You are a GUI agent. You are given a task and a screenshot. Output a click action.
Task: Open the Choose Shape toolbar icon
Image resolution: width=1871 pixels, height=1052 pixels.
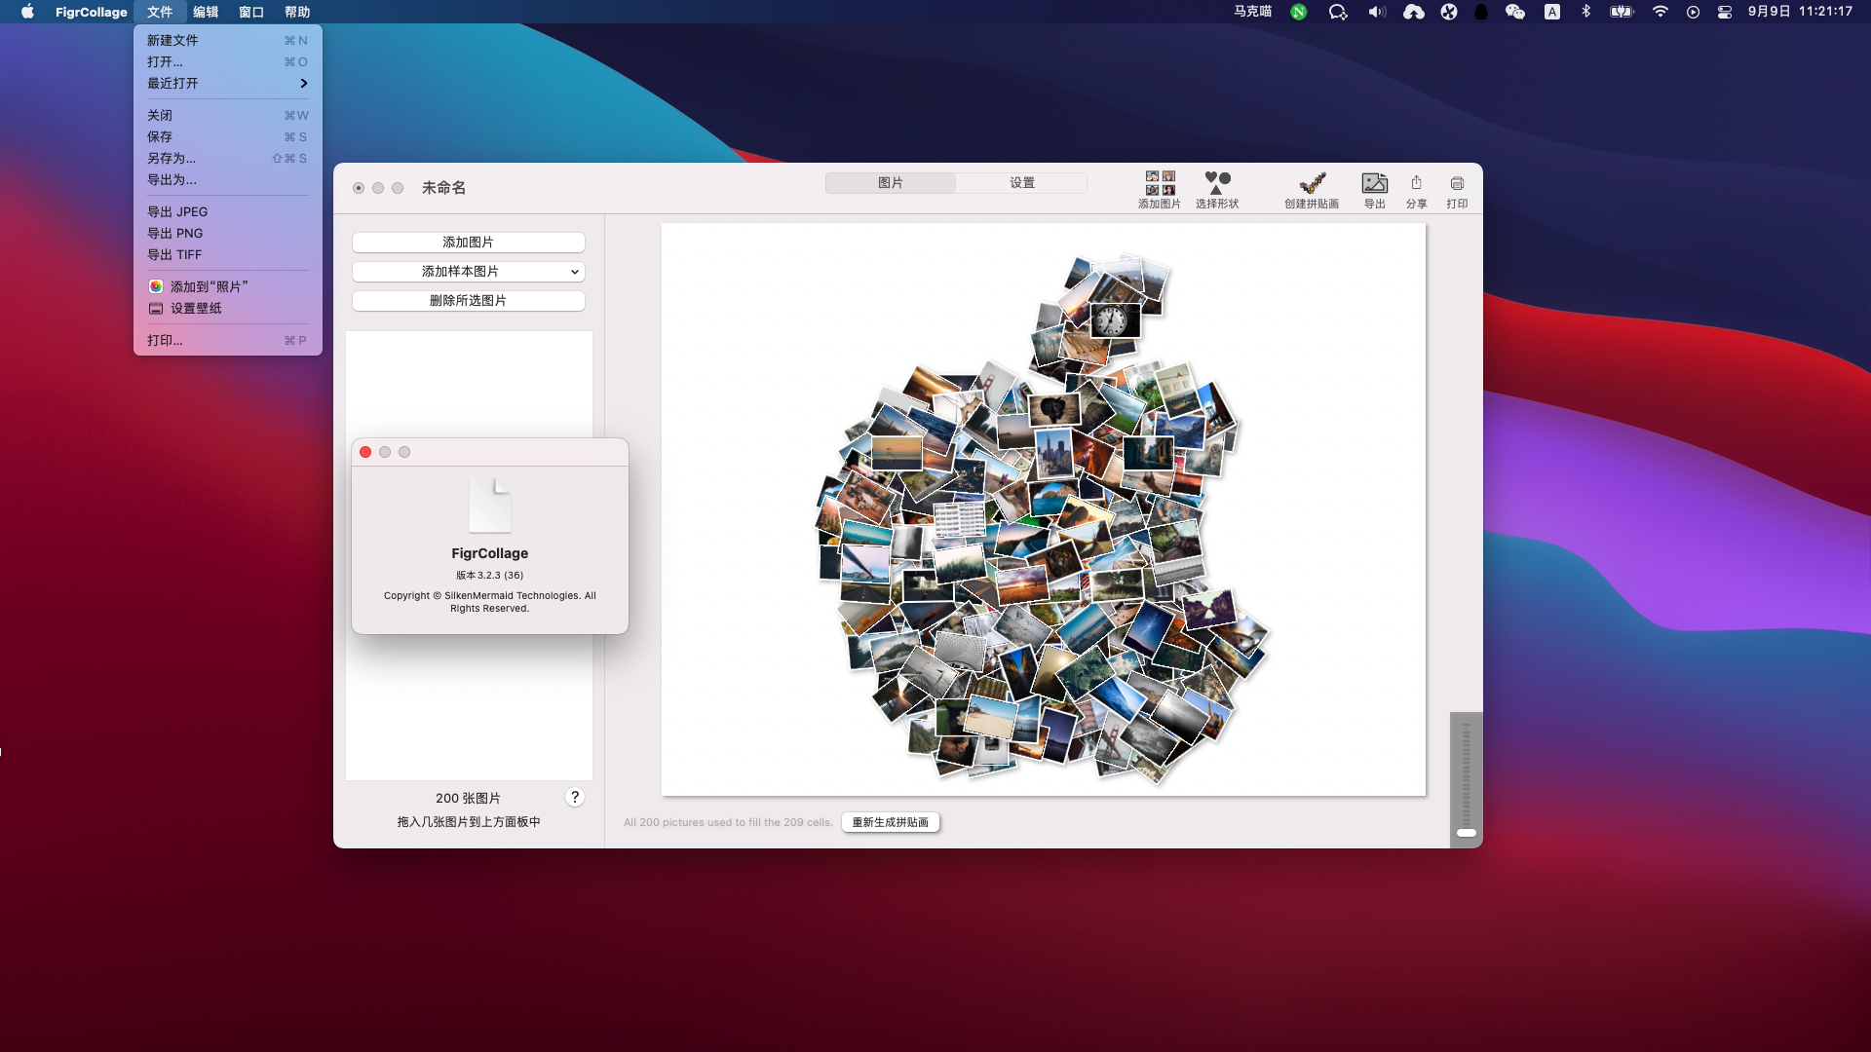click(1217, 188)
